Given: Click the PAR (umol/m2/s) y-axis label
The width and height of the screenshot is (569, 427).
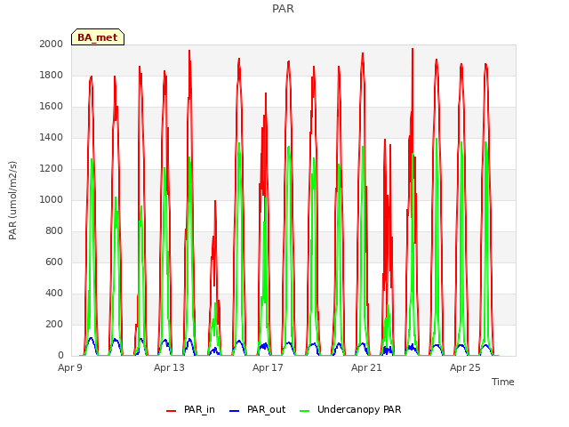Looking at the screenshot, I should tap(12, 200).
